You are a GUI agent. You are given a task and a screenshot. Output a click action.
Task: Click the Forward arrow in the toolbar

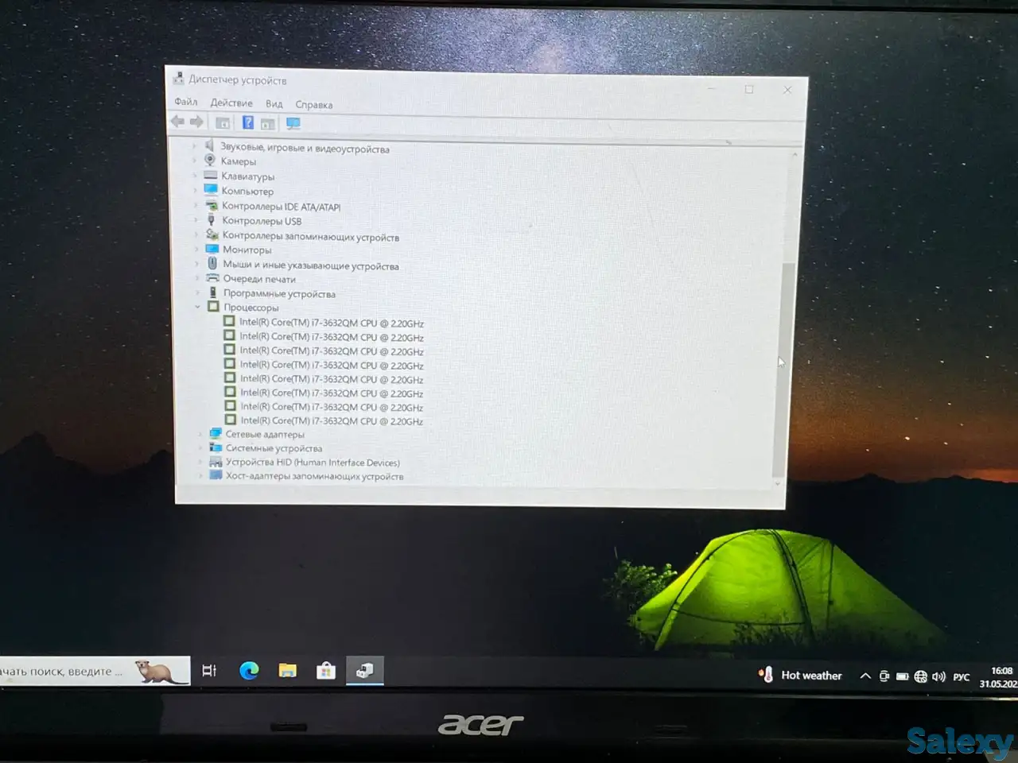[196, 122]
